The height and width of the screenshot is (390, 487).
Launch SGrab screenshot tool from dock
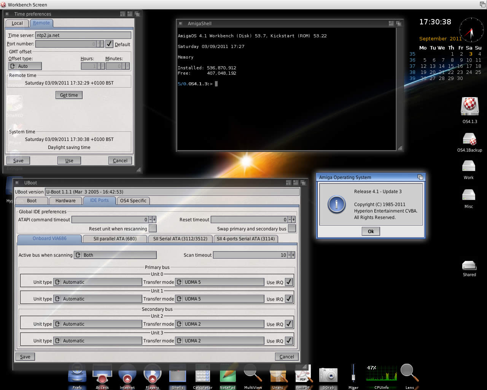[328, 375]
